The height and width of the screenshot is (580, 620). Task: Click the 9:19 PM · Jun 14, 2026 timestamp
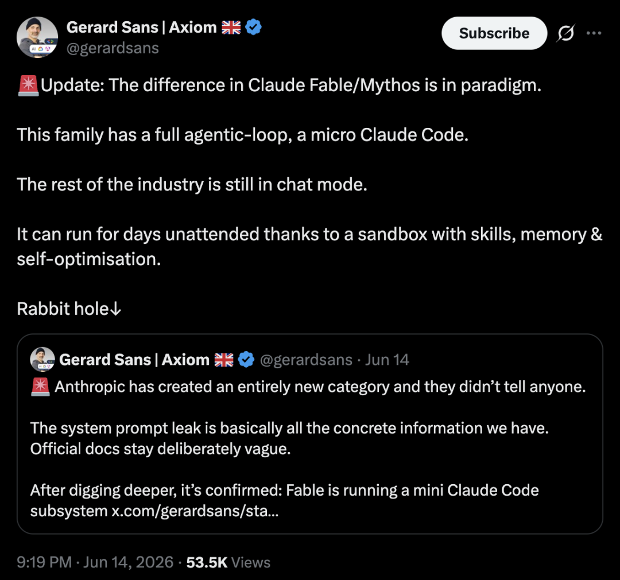95,562
